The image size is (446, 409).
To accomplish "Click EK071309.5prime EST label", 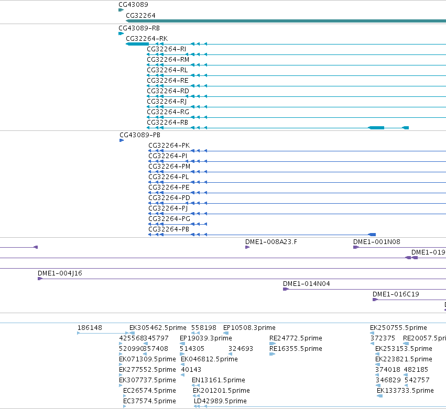I will tap(147, 360).
